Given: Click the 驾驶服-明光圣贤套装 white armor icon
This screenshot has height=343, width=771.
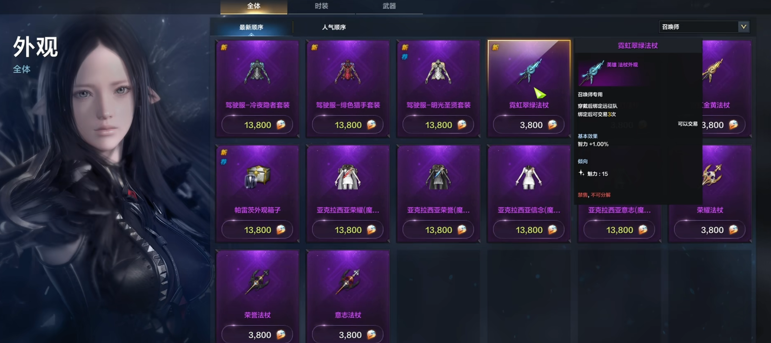Looking at the screenshot, I should [438, 72].
